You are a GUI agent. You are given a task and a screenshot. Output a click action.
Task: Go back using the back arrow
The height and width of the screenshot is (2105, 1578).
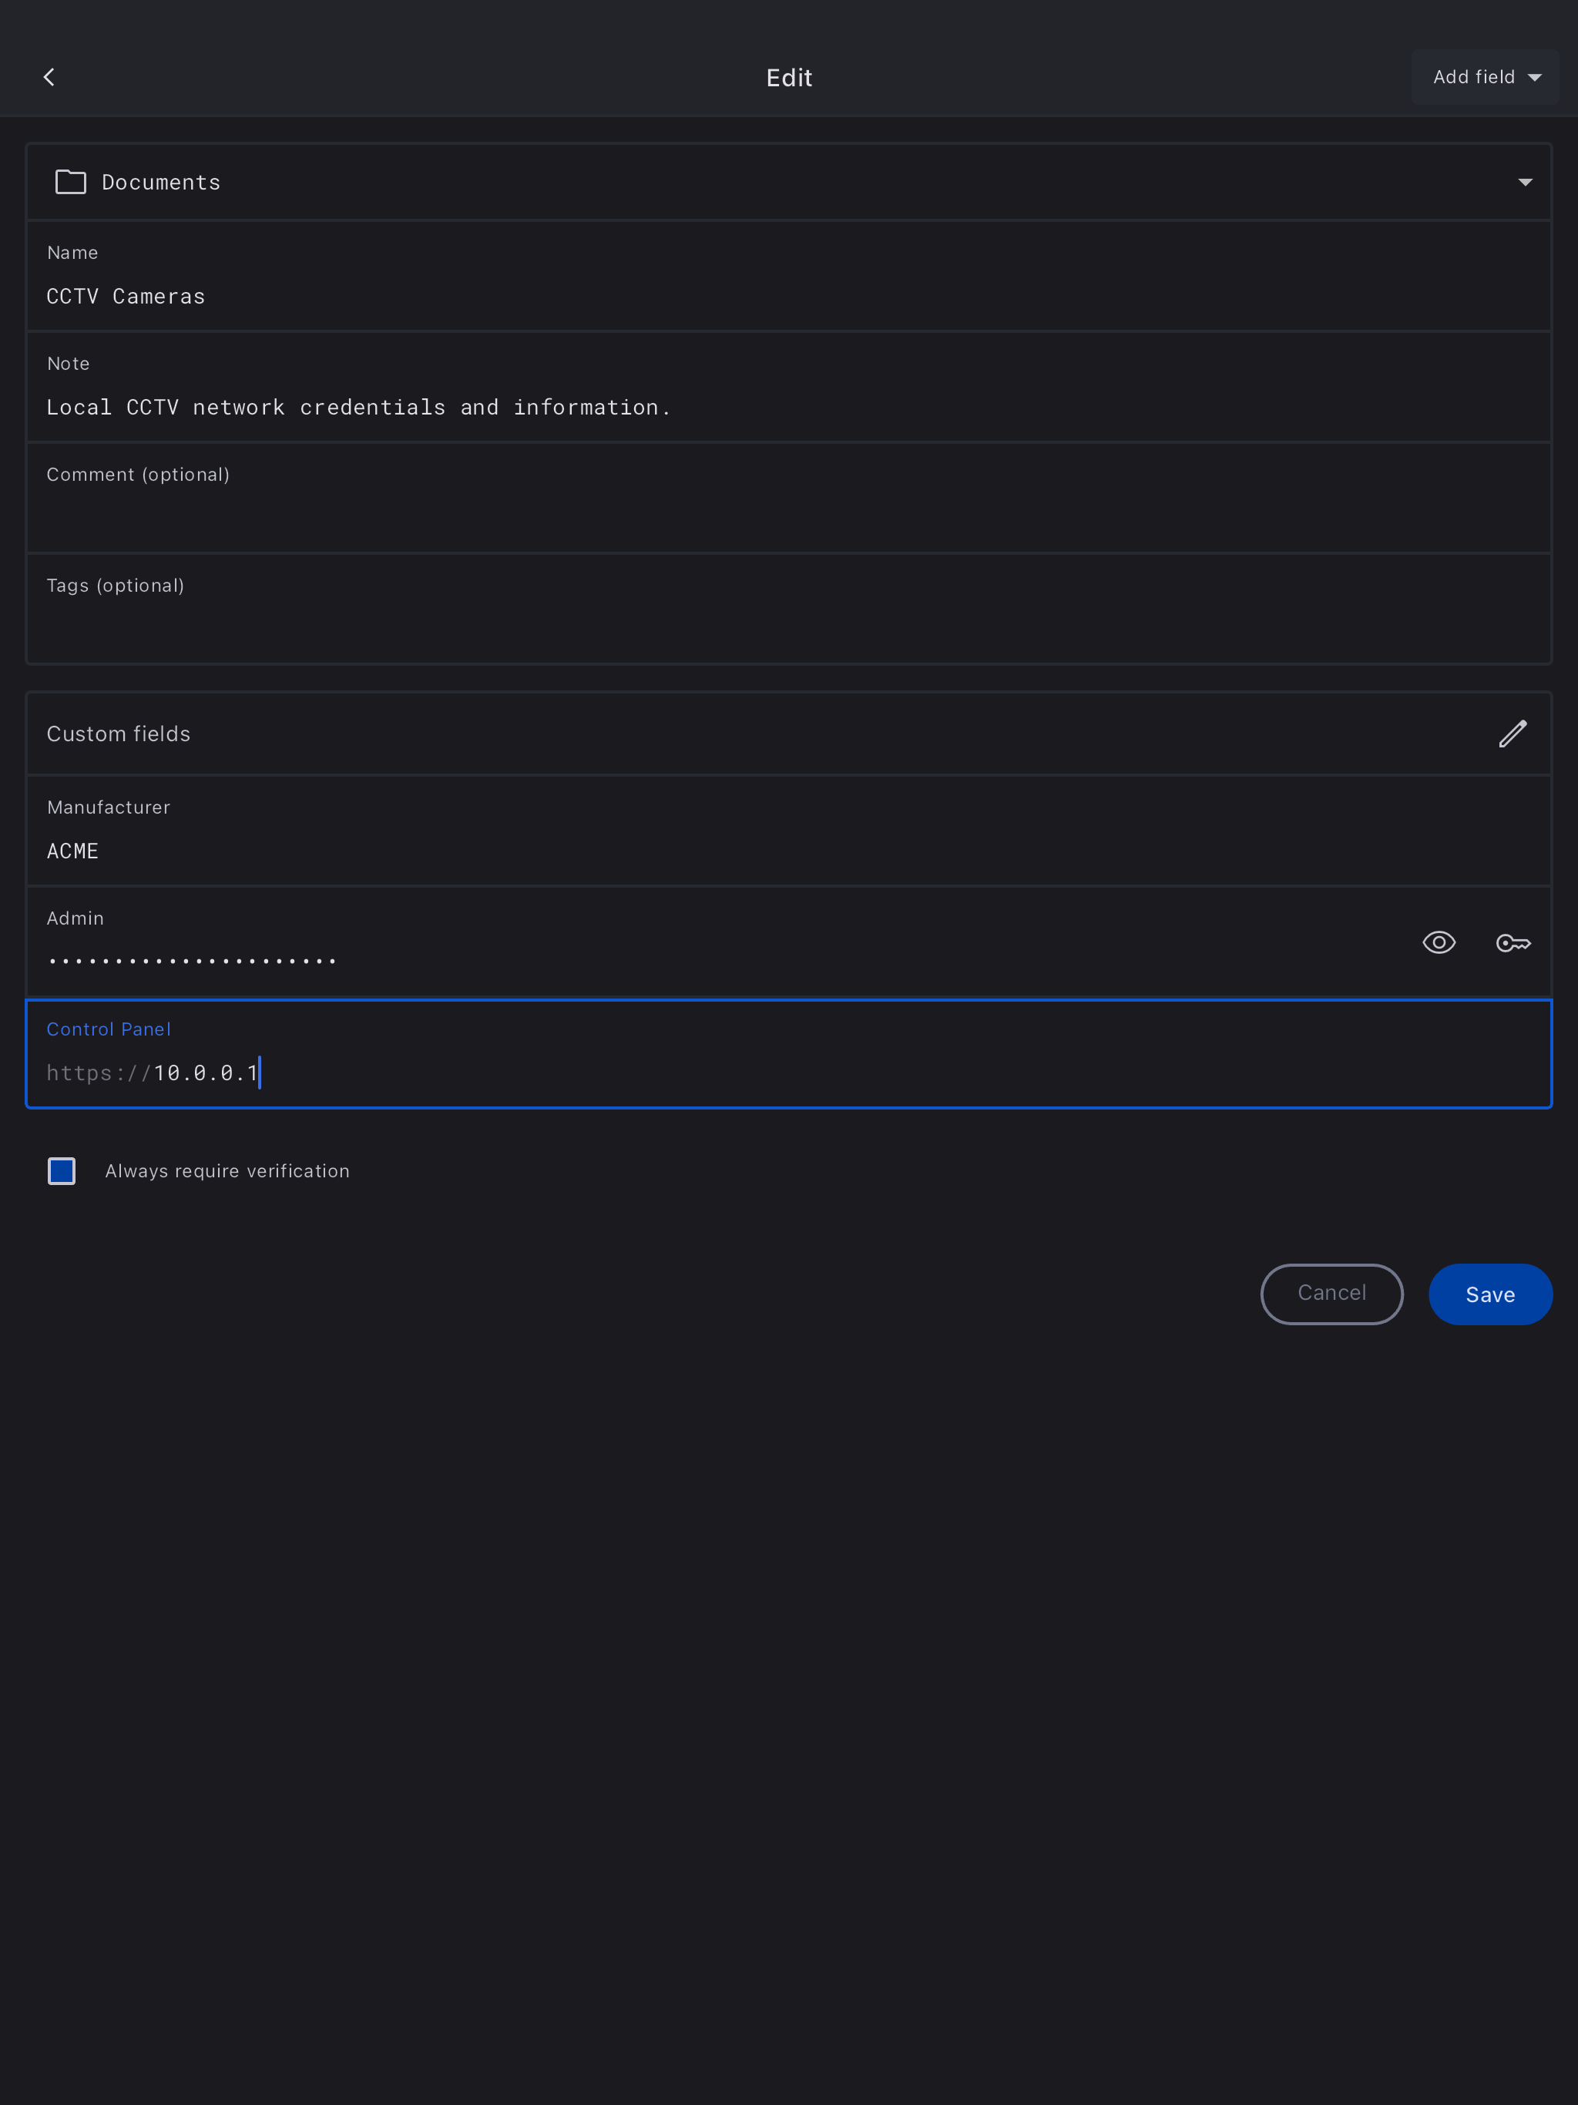coord(49,77)
